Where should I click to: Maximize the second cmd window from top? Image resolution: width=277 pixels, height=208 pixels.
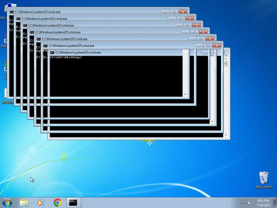[181, 19]
